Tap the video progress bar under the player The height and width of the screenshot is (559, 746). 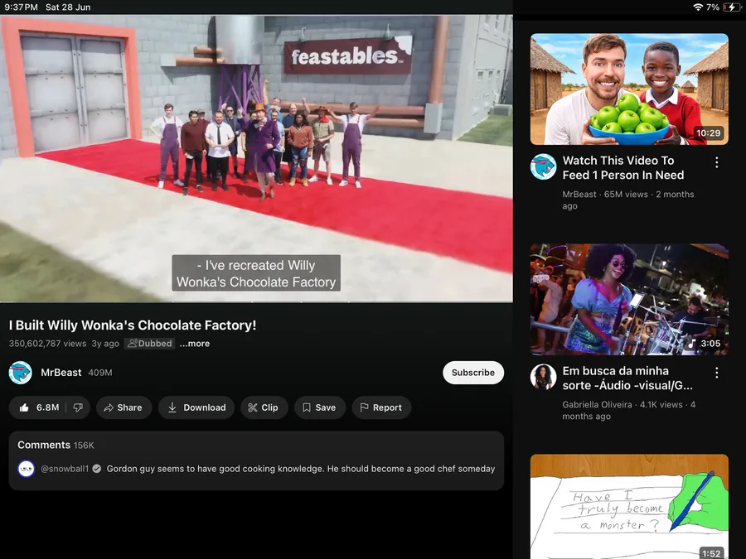tap(256, 301)
